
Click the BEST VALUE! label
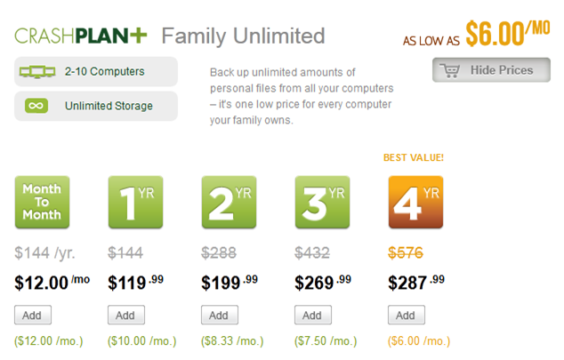pos(414,157)
